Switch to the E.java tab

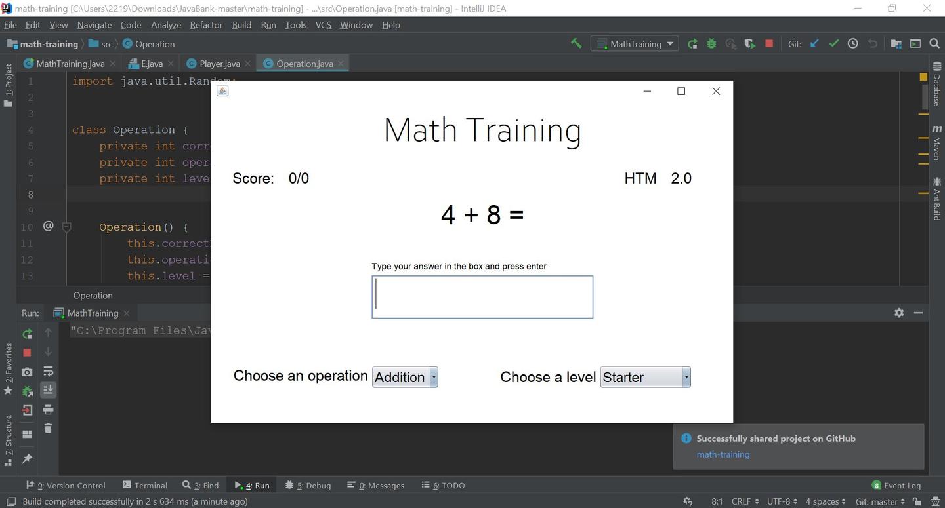coord(152,64)
